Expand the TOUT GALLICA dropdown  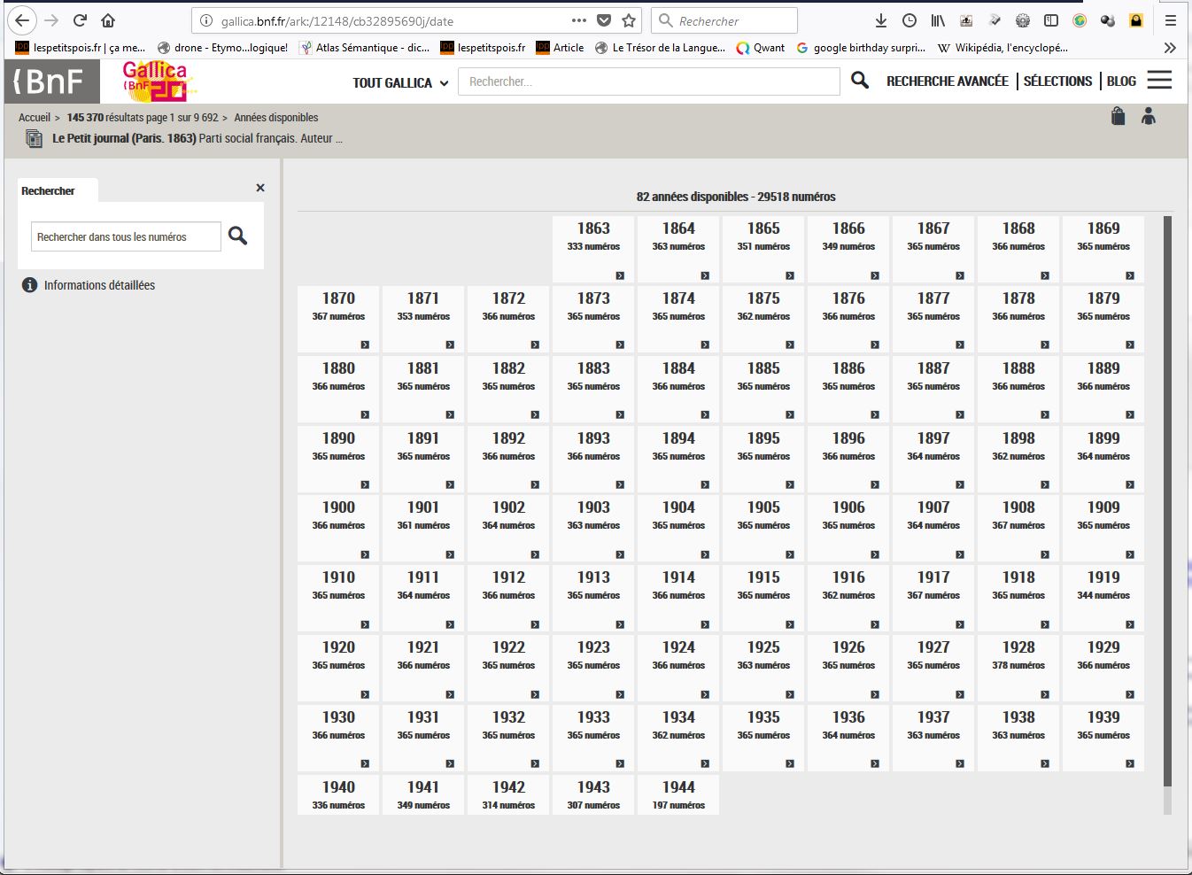(x=400, y=82)
